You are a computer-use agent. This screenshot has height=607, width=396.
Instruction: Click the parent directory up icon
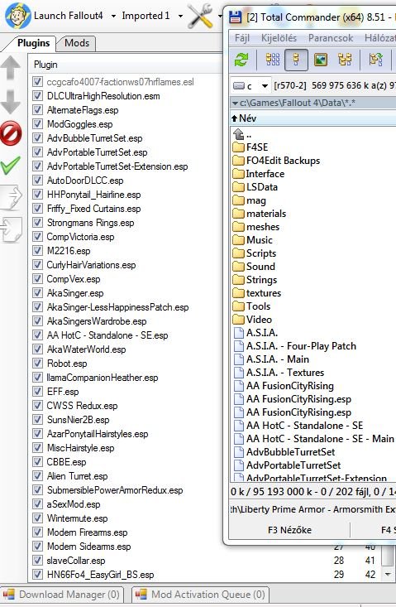tap(239, 134)
